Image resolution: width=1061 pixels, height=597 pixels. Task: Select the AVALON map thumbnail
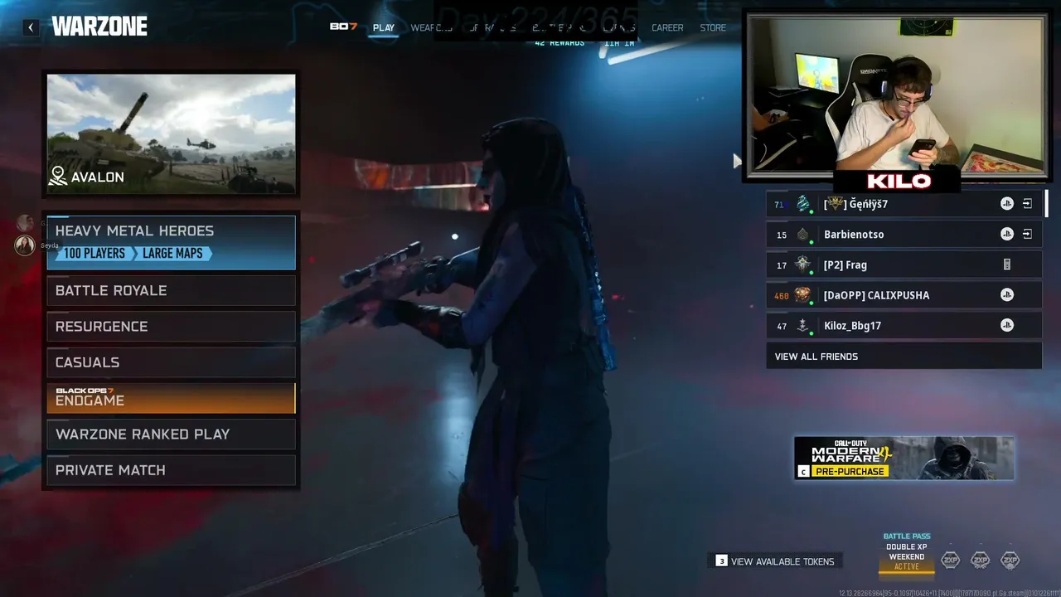171,134
